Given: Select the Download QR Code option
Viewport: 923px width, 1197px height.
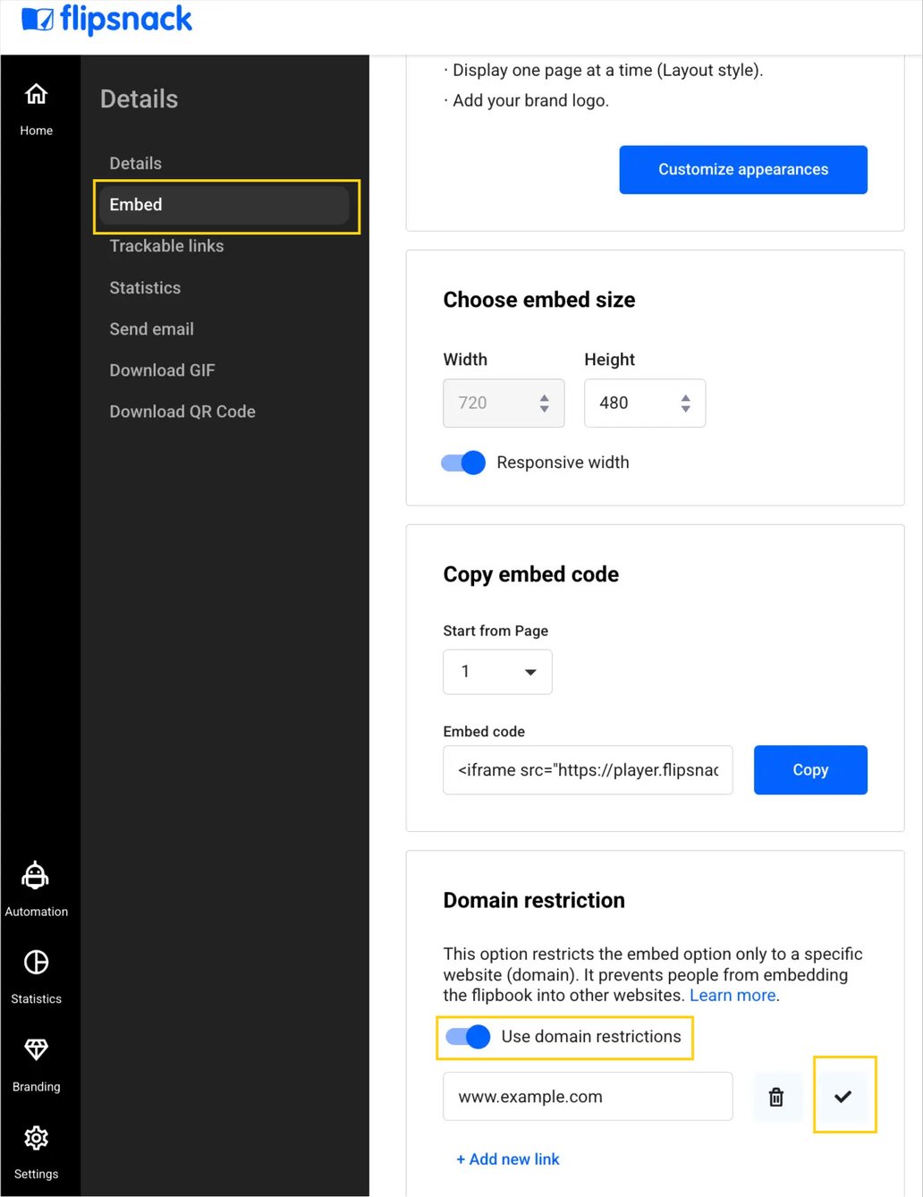Looking at the screenshot, I should click(182, 411).
